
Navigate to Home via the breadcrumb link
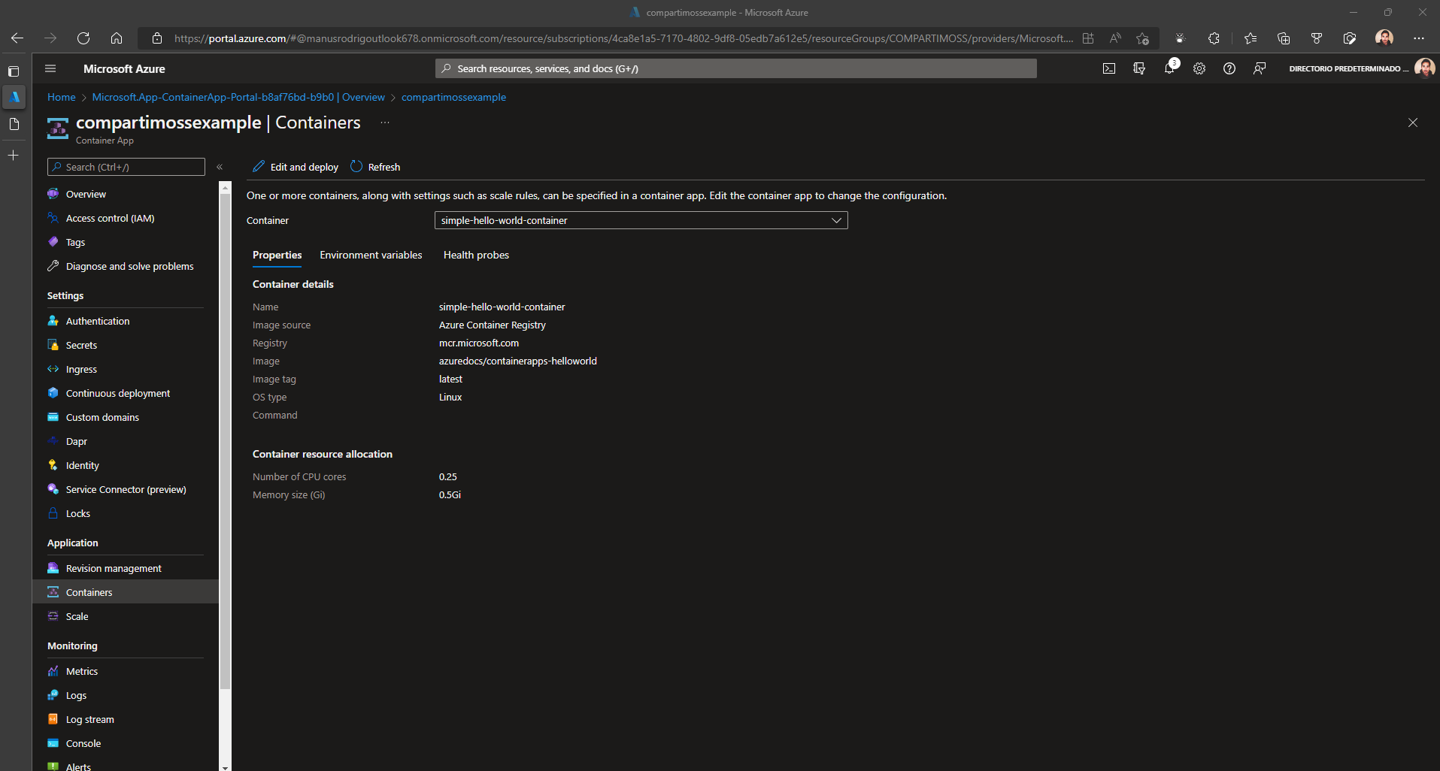61,97
